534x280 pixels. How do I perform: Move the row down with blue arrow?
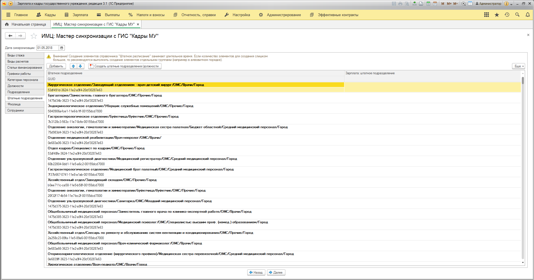80,66
